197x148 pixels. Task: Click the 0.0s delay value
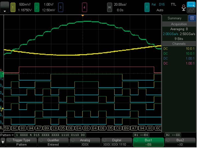point(120,10)
